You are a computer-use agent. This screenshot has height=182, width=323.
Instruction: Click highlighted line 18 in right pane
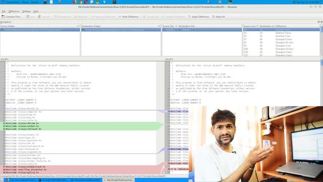178,111
